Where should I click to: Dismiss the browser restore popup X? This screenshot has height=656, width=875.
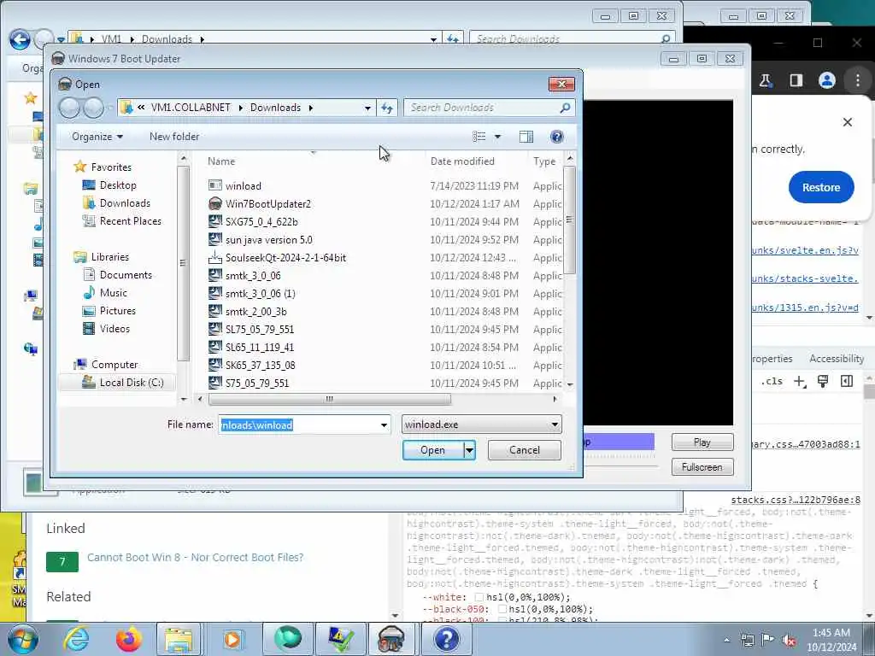847,122
